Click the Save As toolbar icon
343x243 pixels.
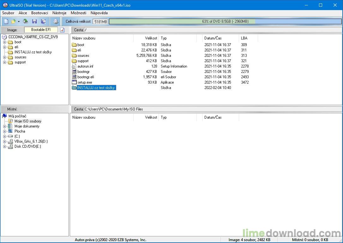[43, 21]
